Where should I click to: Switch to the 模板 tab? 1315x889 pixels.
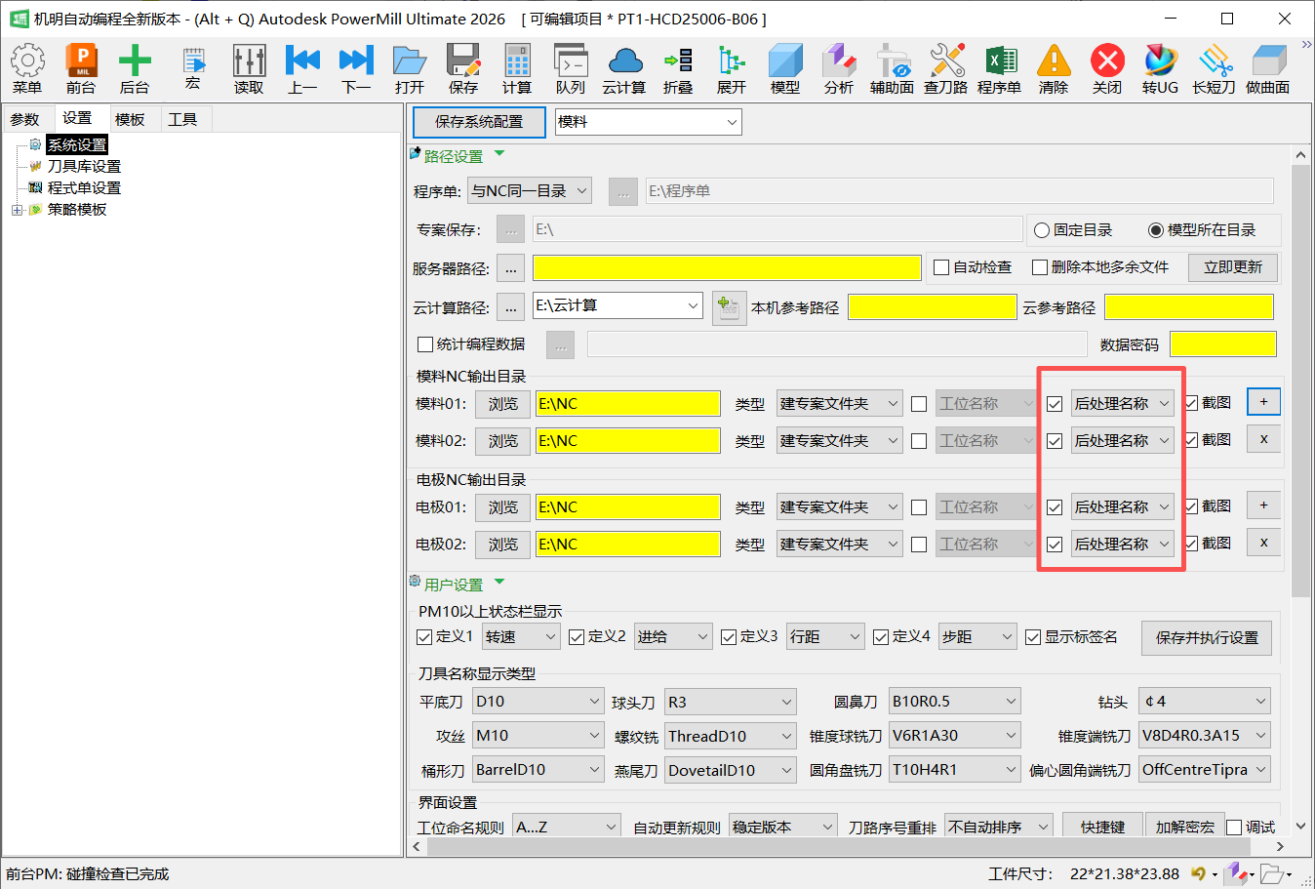[130, 119]
